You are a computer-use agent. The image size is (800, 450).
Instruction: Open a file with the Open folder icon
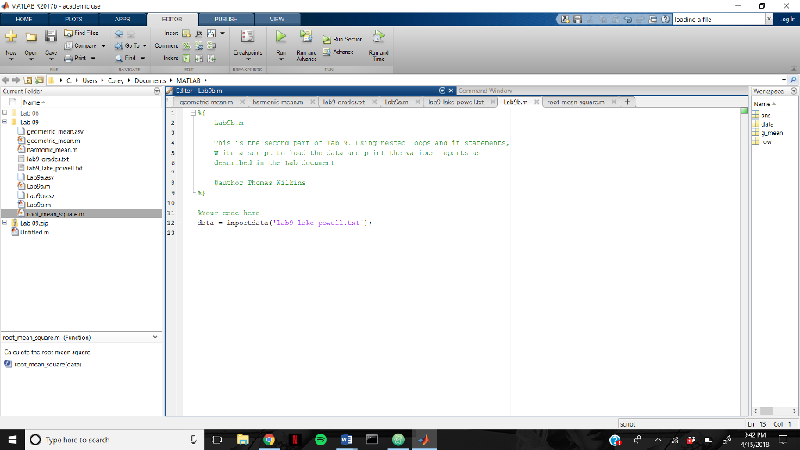click(x=31, y=37)
